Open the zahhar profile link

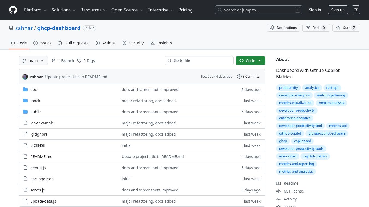click(24, 28)
